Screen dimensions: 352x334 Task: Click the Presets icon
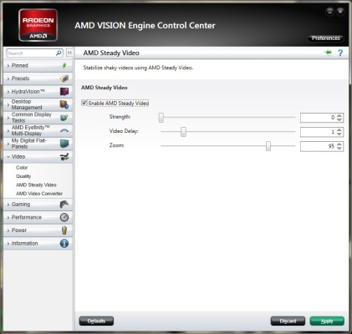point(64,78)
